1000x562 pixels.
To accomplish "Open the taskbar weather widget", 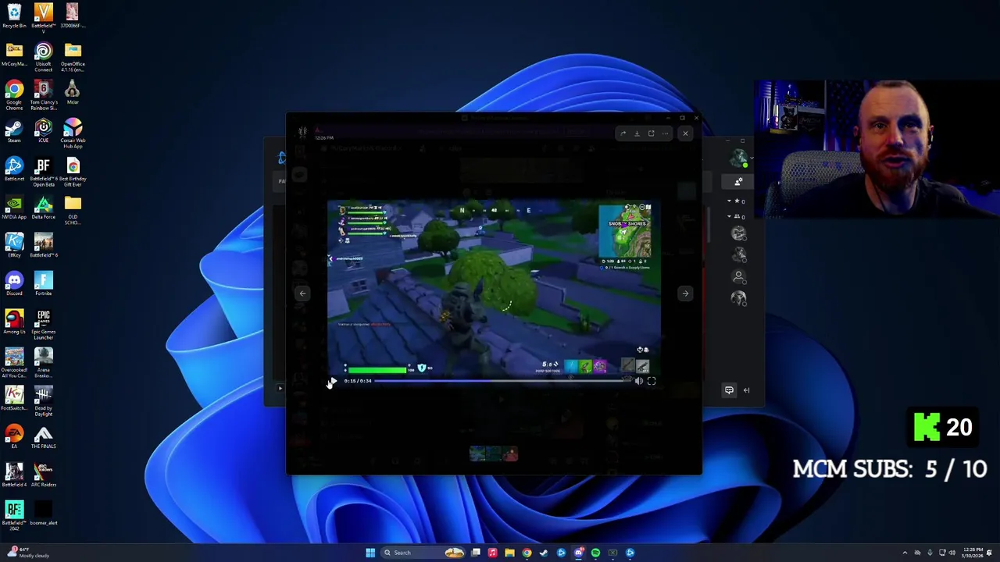I will pos(27,553).
